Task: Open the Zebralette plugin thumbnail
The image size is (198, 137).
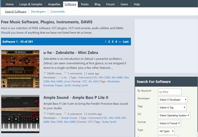Action: 20,69
